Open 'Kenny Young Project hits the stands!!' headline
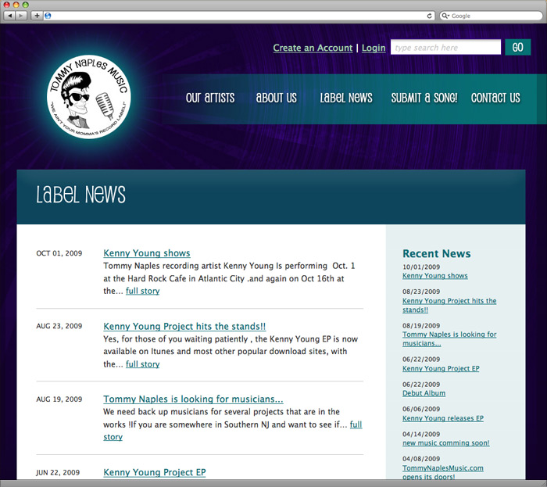547x487 pixels. (184, 327)
